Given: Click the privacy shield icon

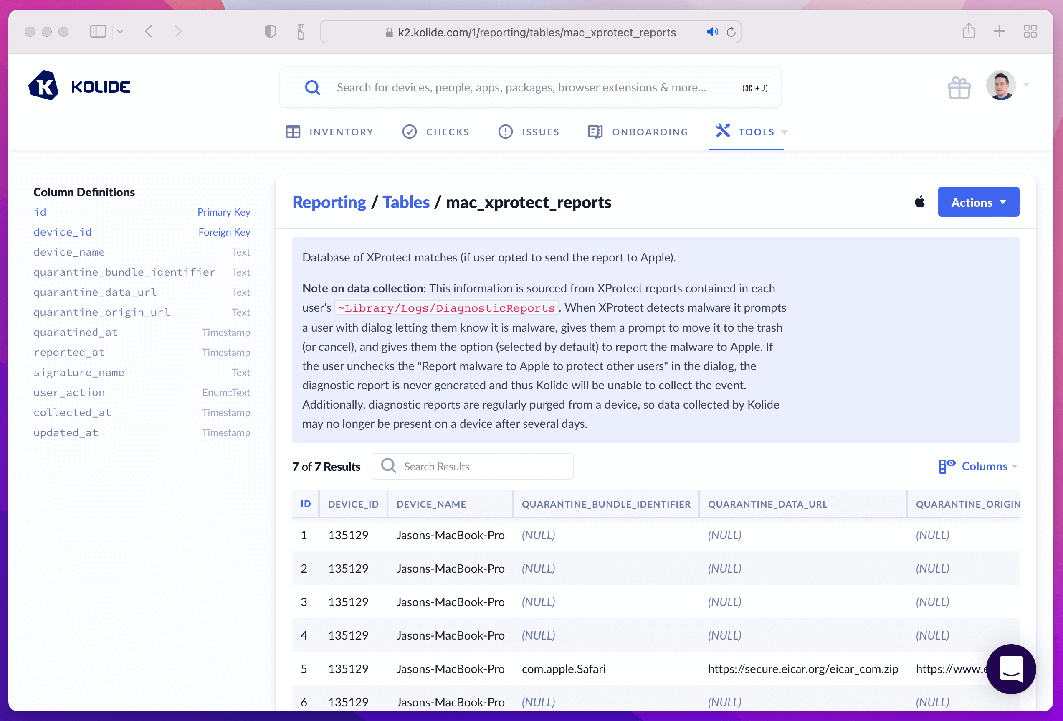Looking at the screenshot, I should coord(270,32).
